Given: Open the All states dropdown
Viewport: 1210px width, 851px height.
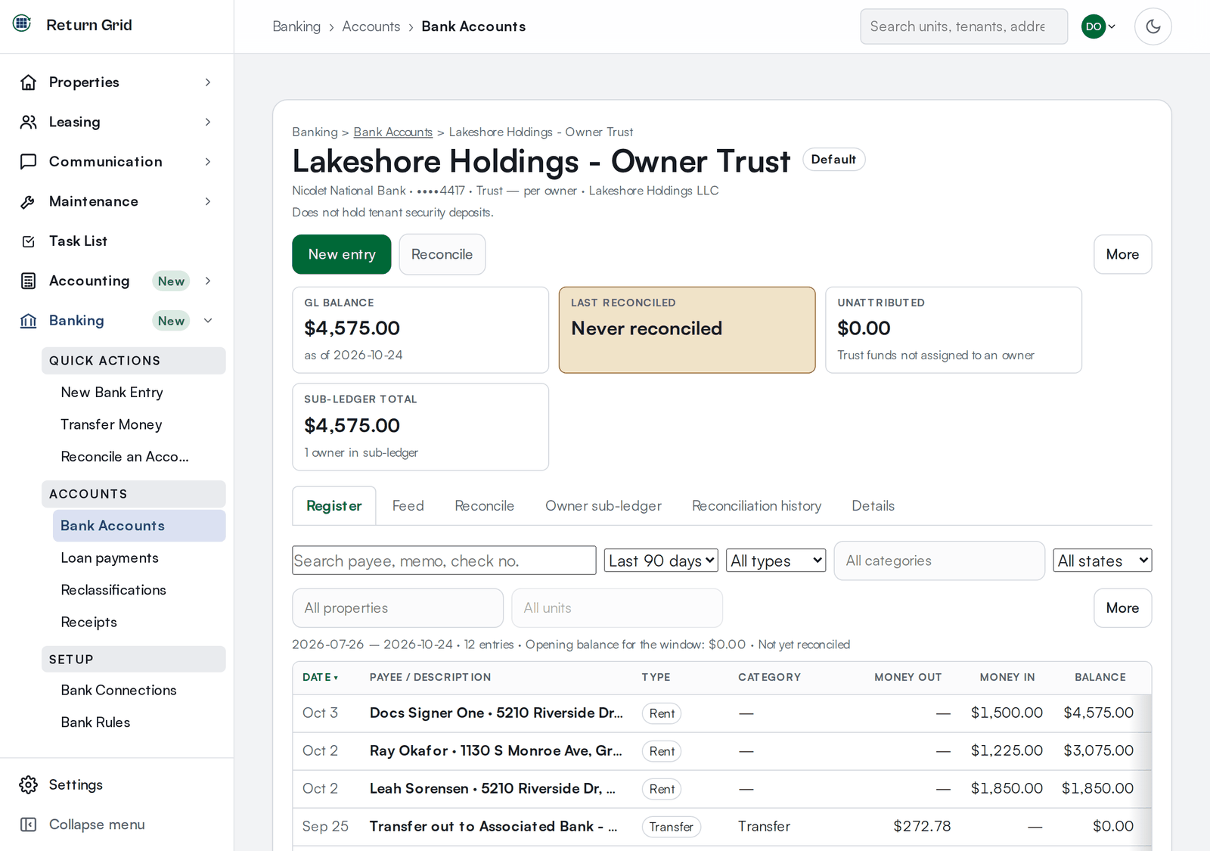Looking at the screenshot, I should (x=1103, y=561).
